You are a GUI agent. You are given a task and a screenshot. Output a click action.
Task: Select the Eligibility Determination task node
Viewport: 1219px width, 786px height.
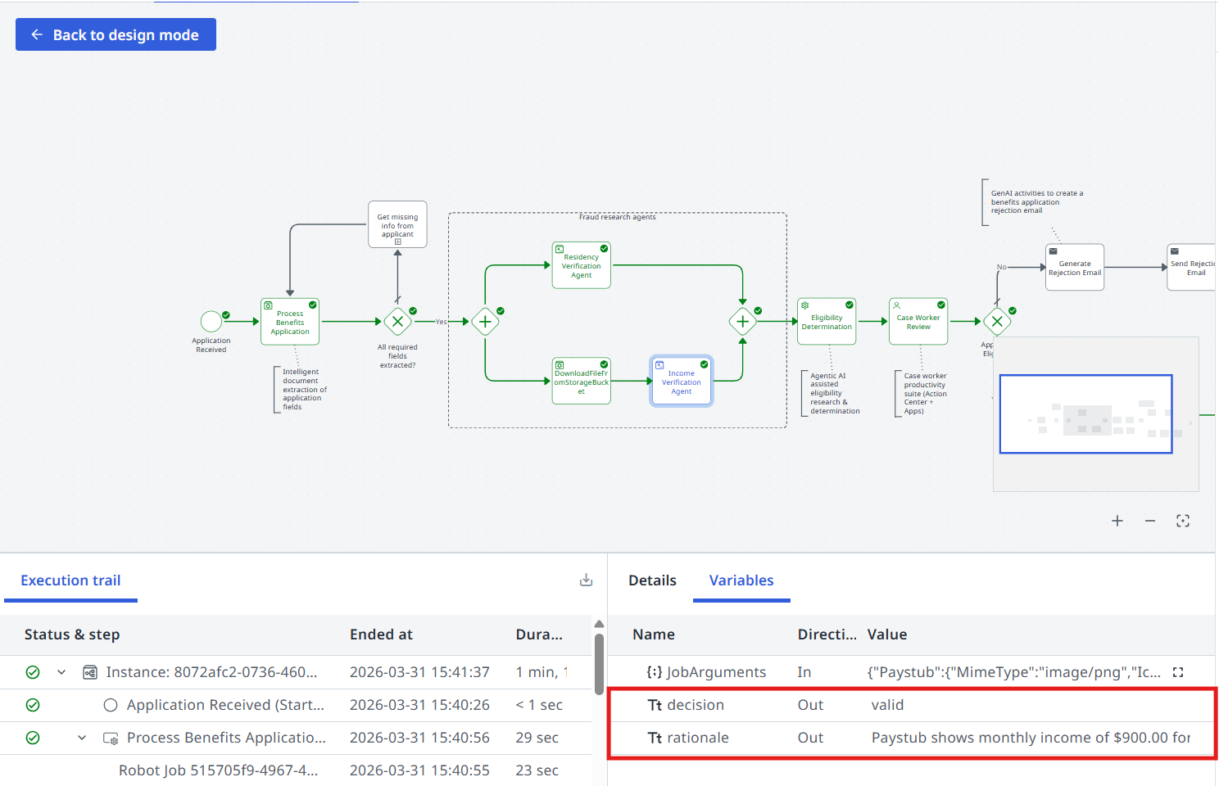(x=827, y=322)
